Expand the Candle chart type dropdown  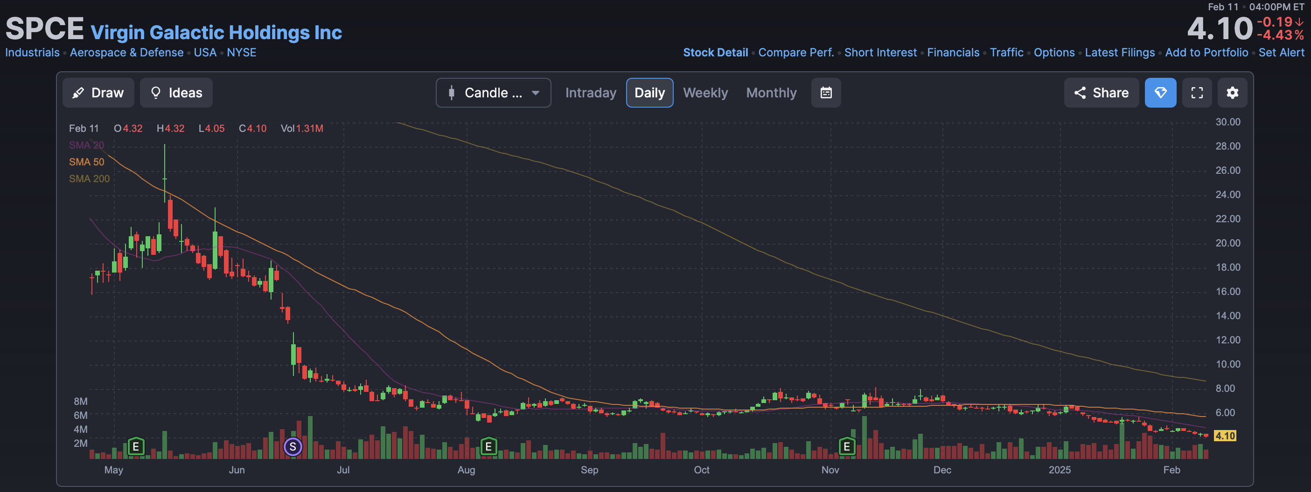point(493,93)
